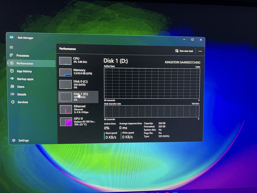The width and height of the screenshot is (257, 193).
Task: Click the Formatted 223 GB value
Action: [162, 127]
